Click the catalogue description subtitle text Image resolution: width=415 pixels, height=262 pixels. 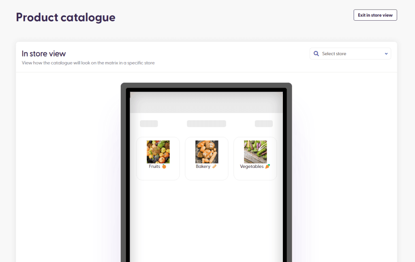pyautogui.click(x=88, y=63)
